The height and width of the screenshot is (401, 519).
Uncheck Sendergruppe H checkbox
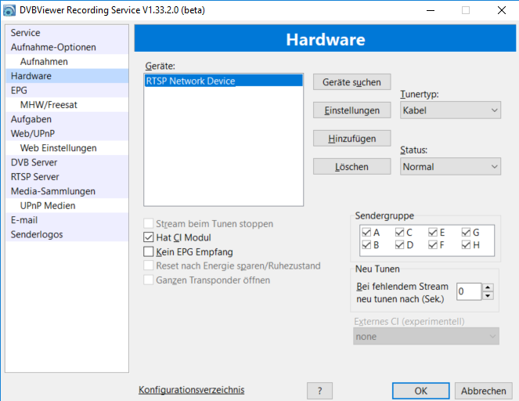pyautogui.click(x=466, y=245)
